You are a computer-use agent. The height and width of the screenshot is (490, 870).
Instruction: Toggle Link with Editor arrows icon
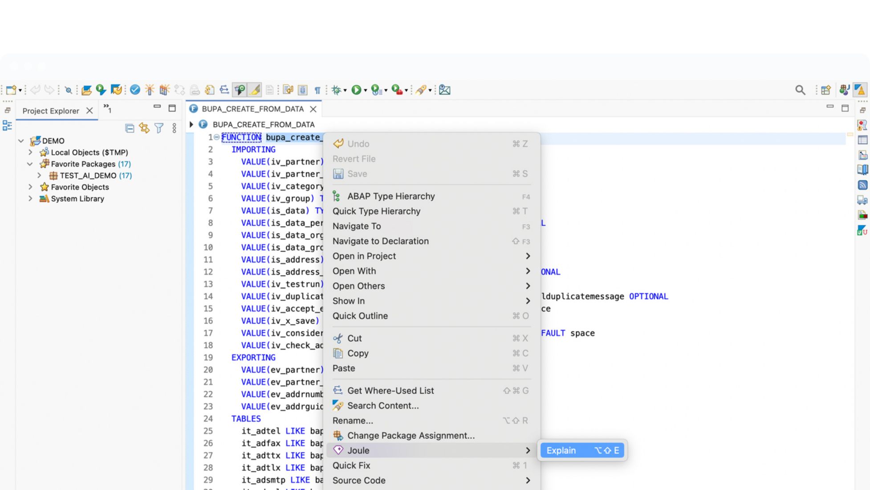click(144, 128)
